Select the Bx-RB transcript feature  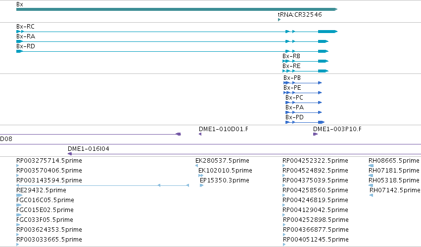point(306,61)
